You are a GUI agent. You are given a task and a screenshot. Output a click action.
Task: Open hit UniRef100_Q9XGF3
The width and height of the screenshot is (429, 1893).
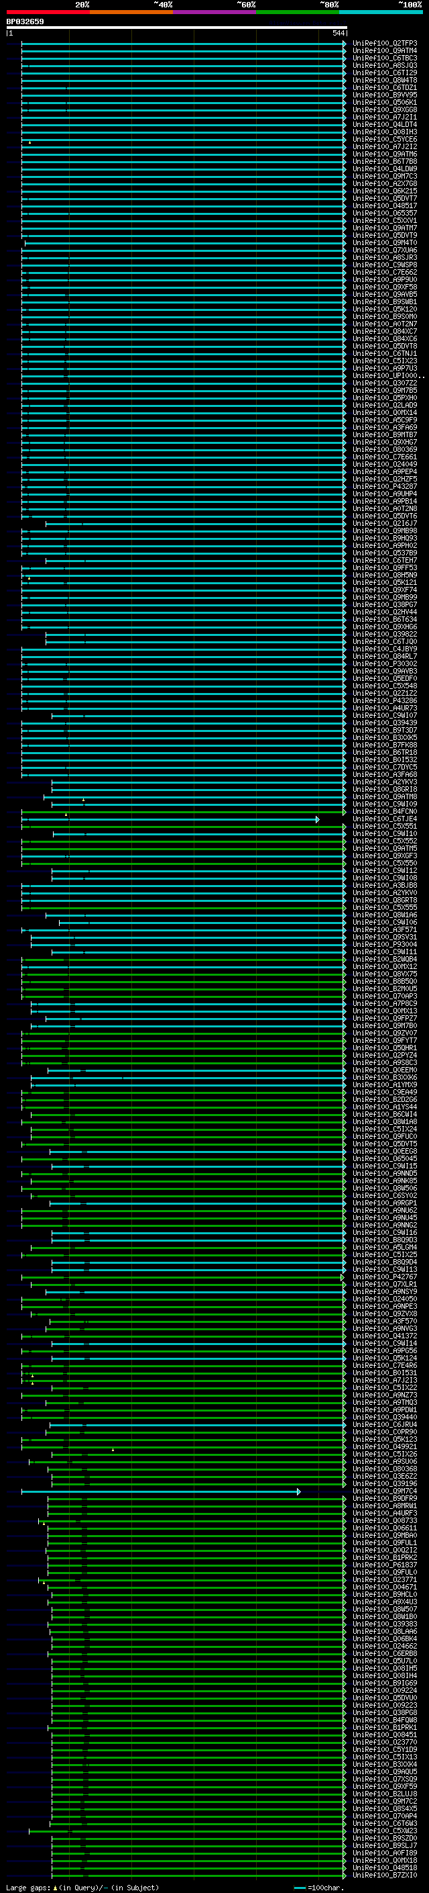(385, 856)
